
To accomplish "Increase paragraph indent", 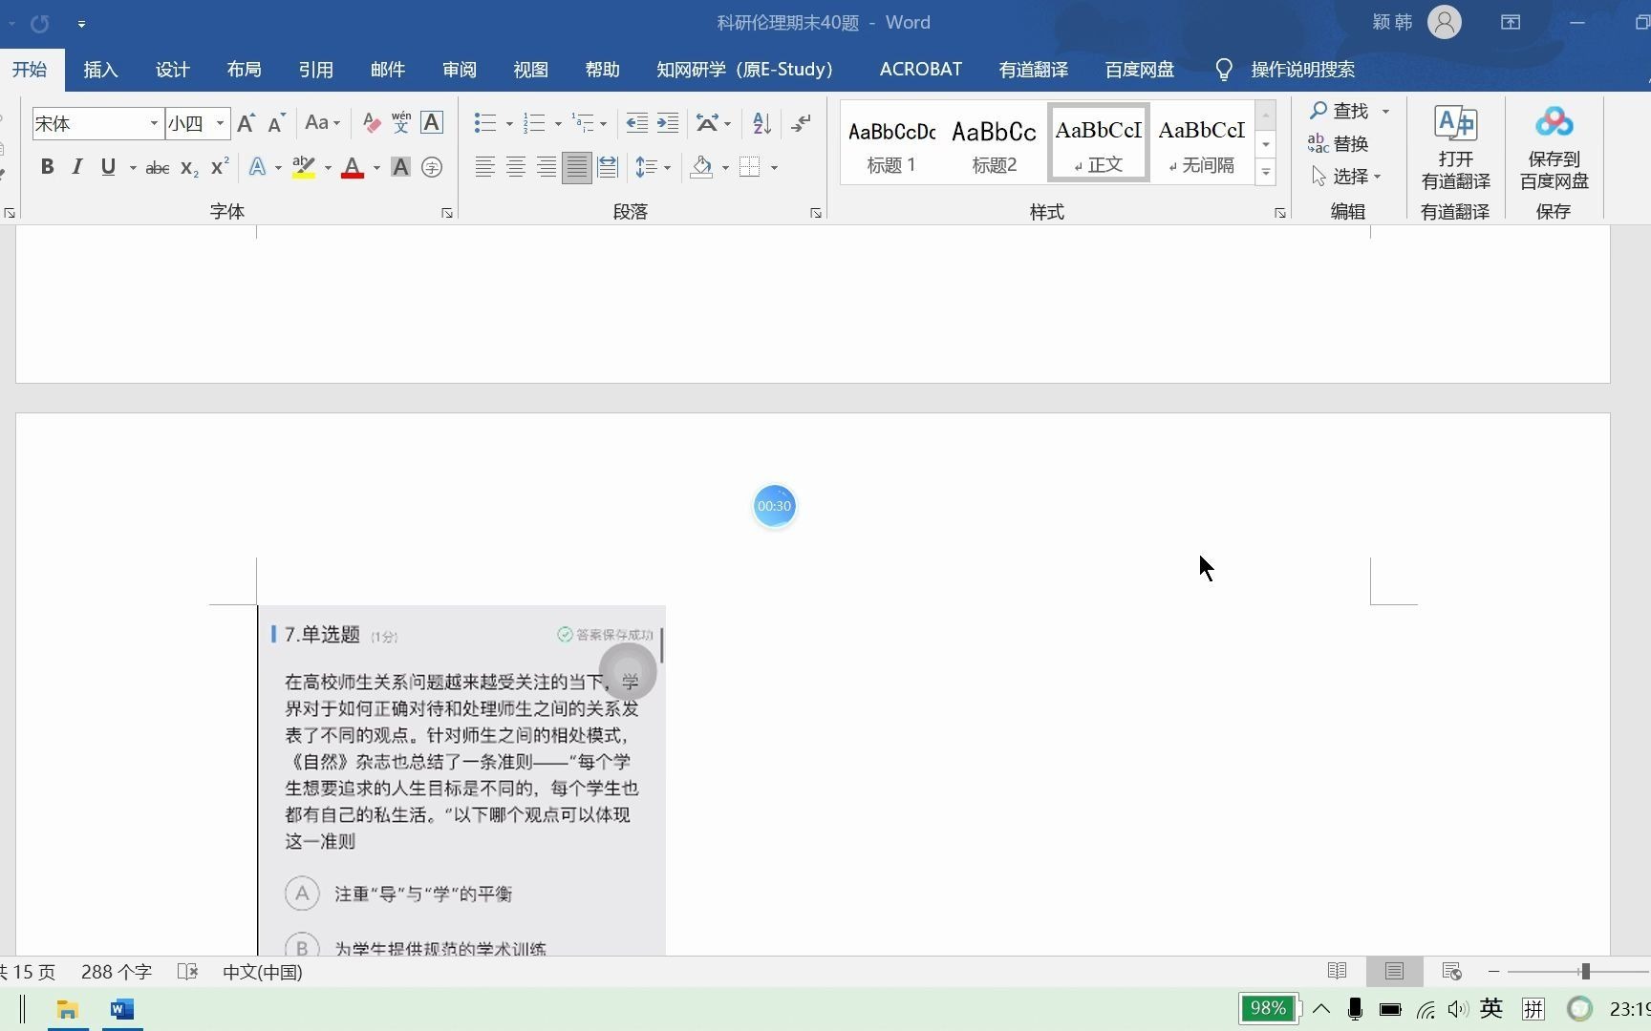I will tap(668, 123).
